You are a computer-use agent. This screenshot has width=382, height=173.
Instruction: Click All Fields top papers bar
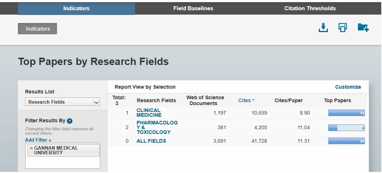(347, 141)
